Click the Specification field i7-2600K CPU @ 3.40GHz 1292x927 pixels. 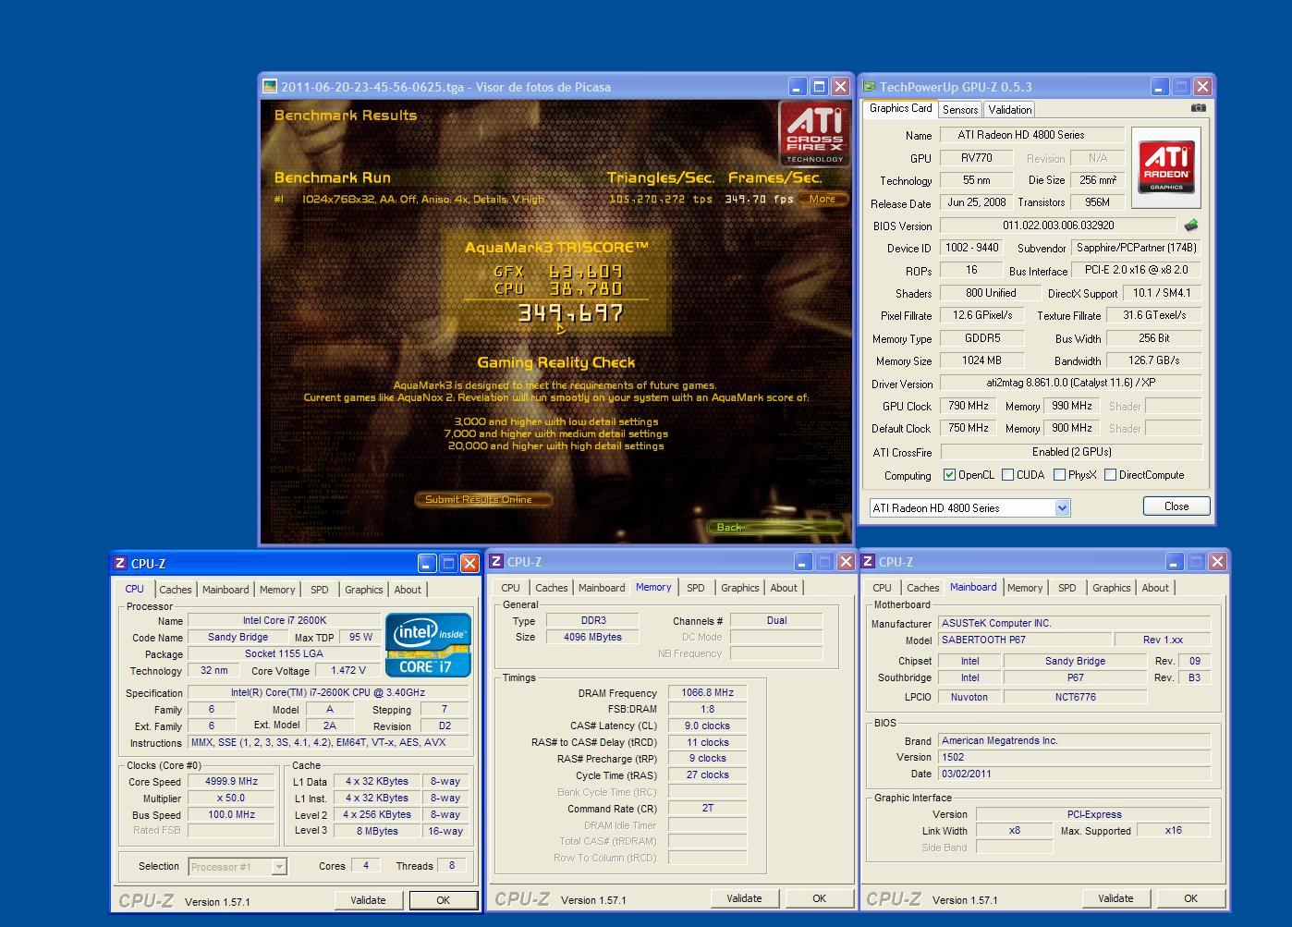tap(328, 692)
